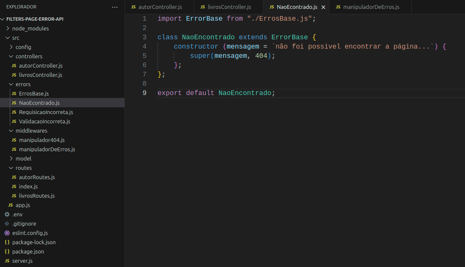Open package-lock.json with braces icon
465x267 pixels.
tap(33, 242)
